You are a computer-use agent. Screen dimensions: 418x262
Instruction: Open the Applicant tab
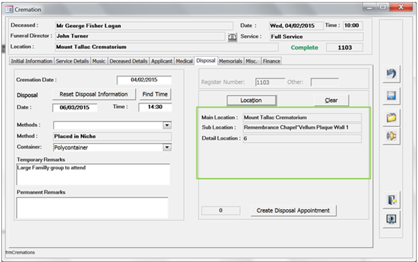[162, 61]
